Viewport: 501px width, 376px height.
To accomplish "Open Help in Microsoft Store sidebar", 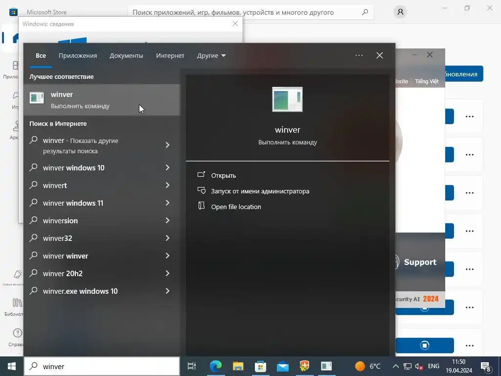I will (x=15, y=337).
